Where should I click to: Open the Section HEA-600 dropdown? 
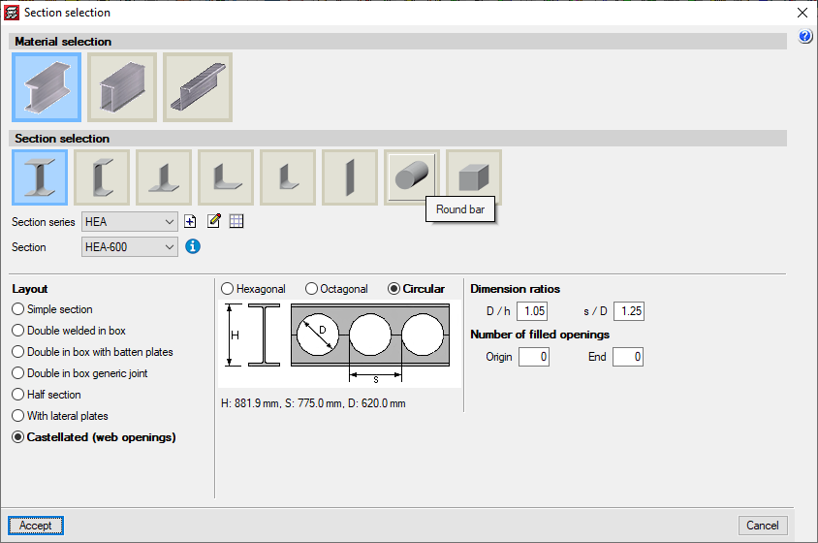click(129, 247)
